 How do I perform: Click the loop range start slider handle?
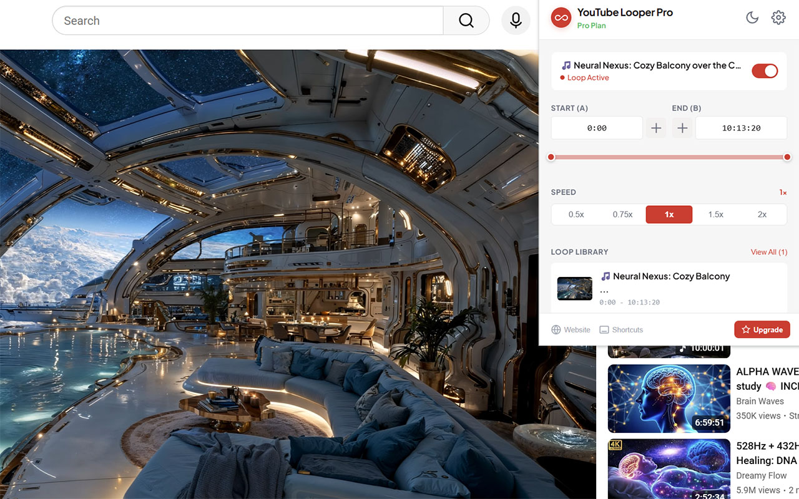coord(551,157)
